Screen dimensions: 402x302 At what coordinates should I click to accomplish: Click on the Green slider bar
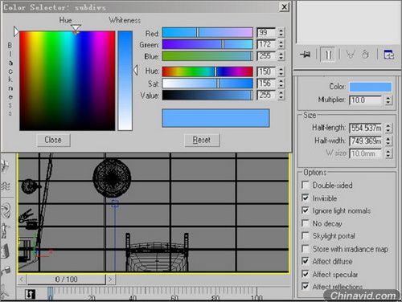point(207,44)
